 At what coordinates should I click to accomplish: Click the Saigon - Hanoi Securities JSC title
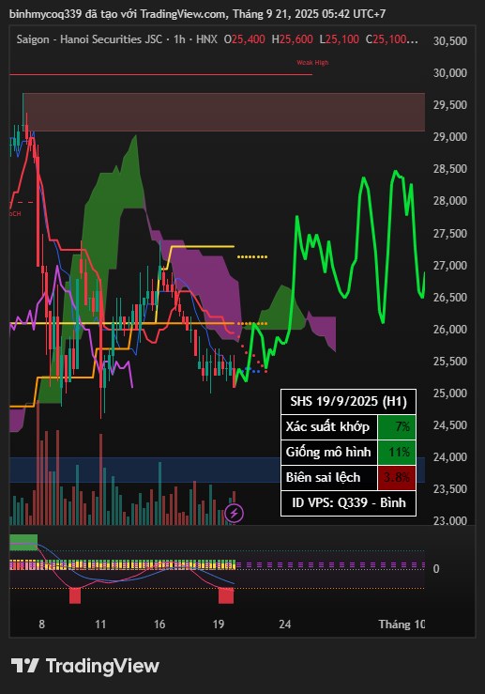click(89, 39)
